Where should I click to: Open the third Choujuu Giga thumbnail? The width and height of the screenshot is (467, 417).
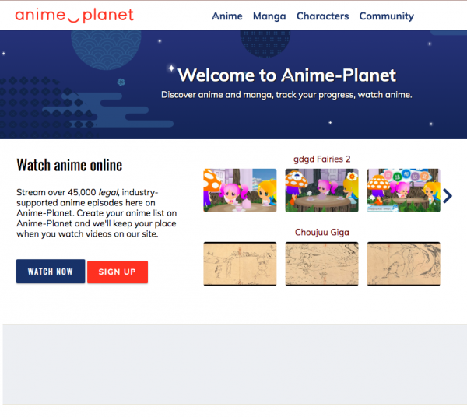(403, 264)
